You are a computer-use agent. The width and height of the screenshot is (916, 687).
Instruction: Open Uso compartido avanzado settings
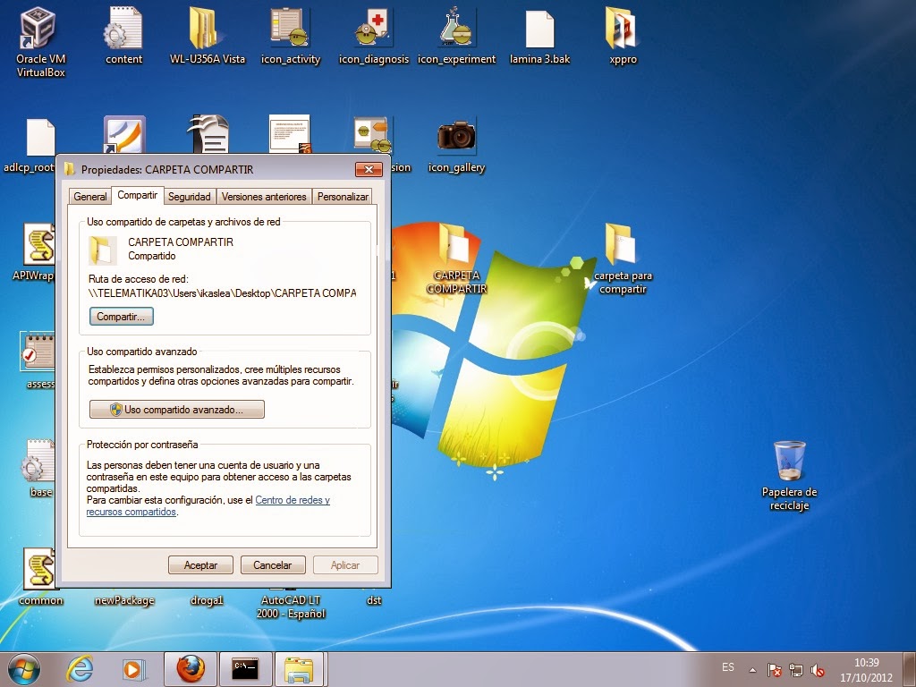click(176, 409)
